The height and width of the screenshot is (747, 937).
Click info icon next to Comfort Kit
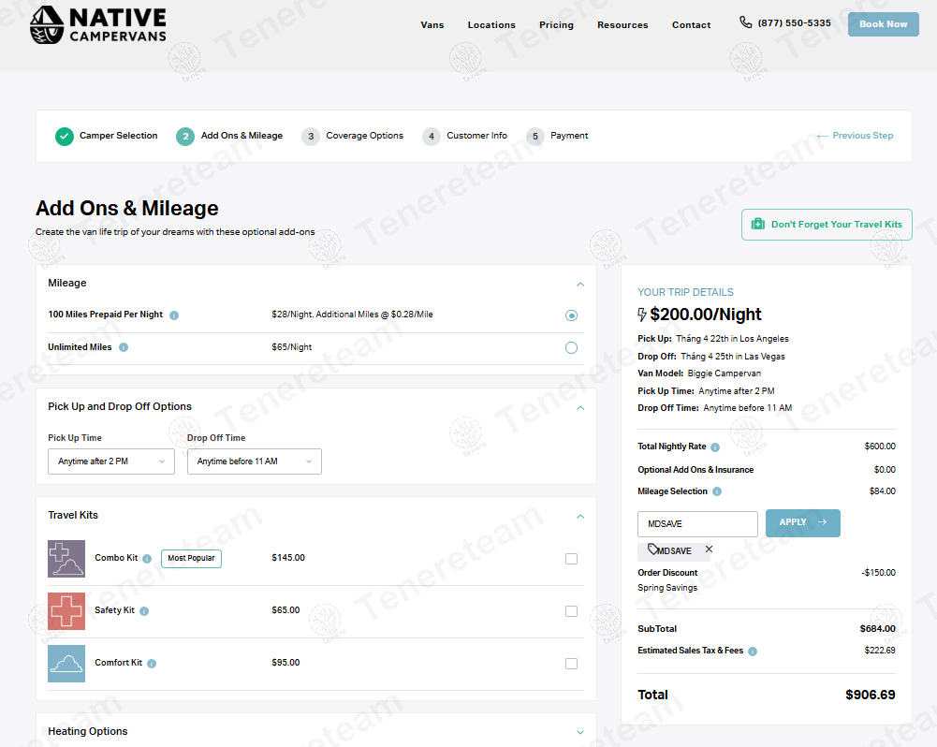click(x=152, y=664)
